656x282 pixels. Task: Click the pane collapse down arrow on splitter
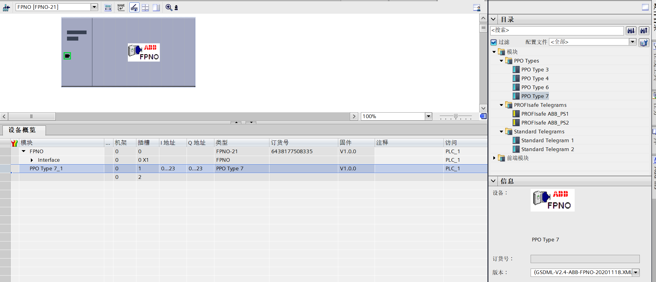click(251, 122)
